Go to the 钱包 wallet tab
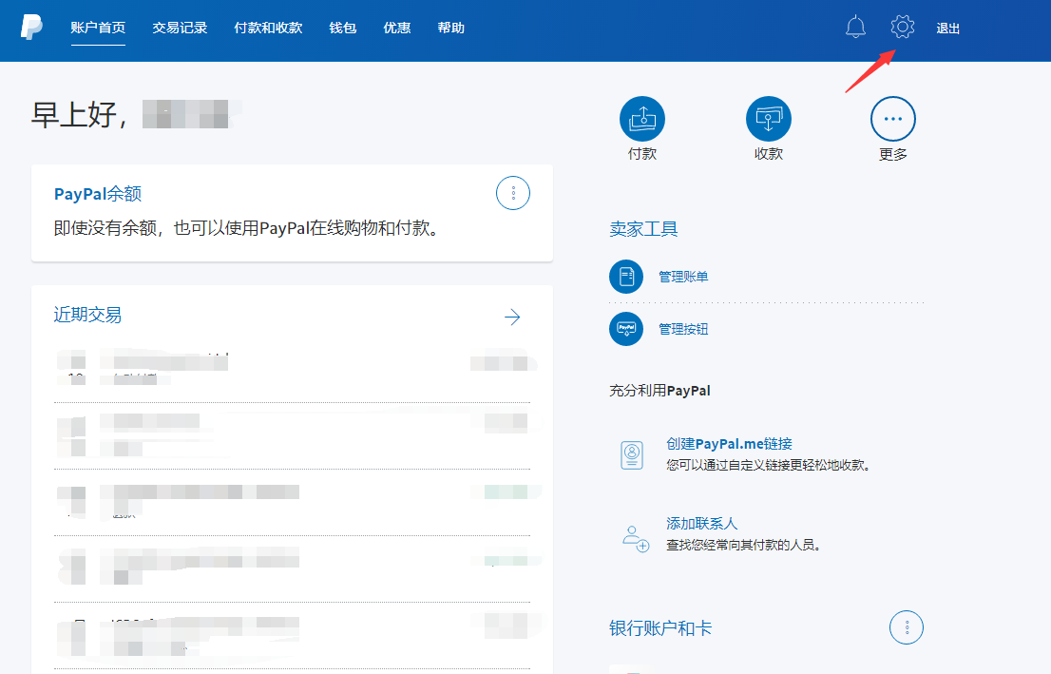1051x674 pixels. tap(342, 28)
